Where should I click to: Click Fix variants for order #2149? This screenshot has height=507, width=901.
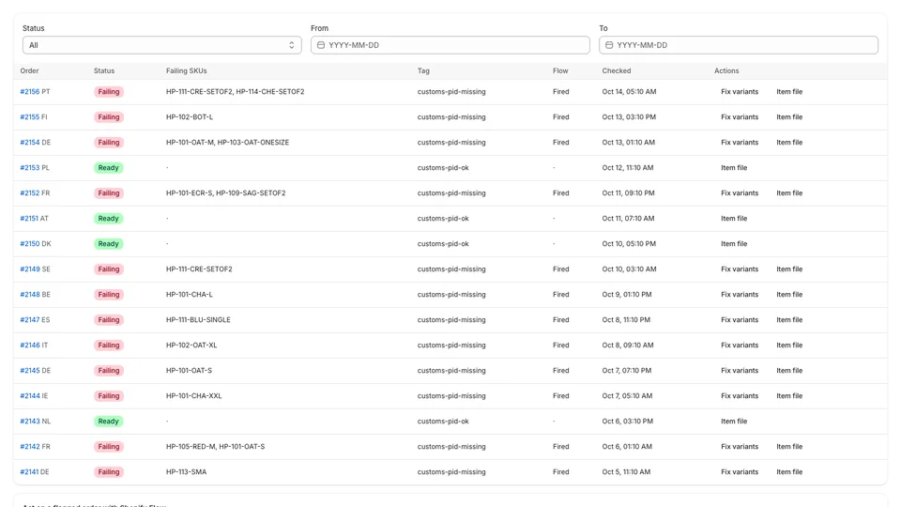(740, 269)
